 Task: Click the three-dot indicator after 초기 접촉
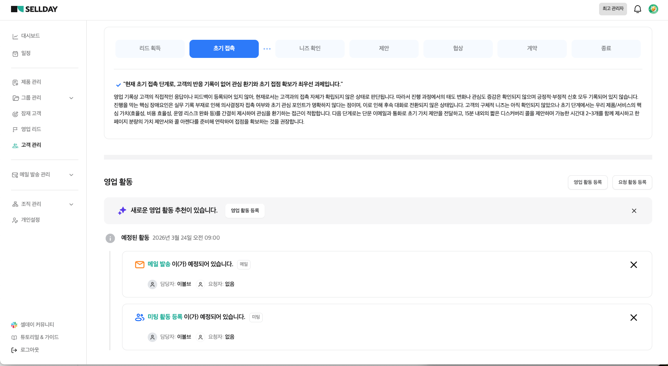pos(267,49)
